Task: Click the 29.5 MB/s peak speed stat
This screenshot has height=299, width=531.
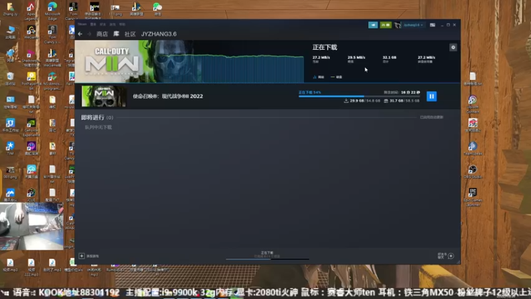Action: [356, 59]
